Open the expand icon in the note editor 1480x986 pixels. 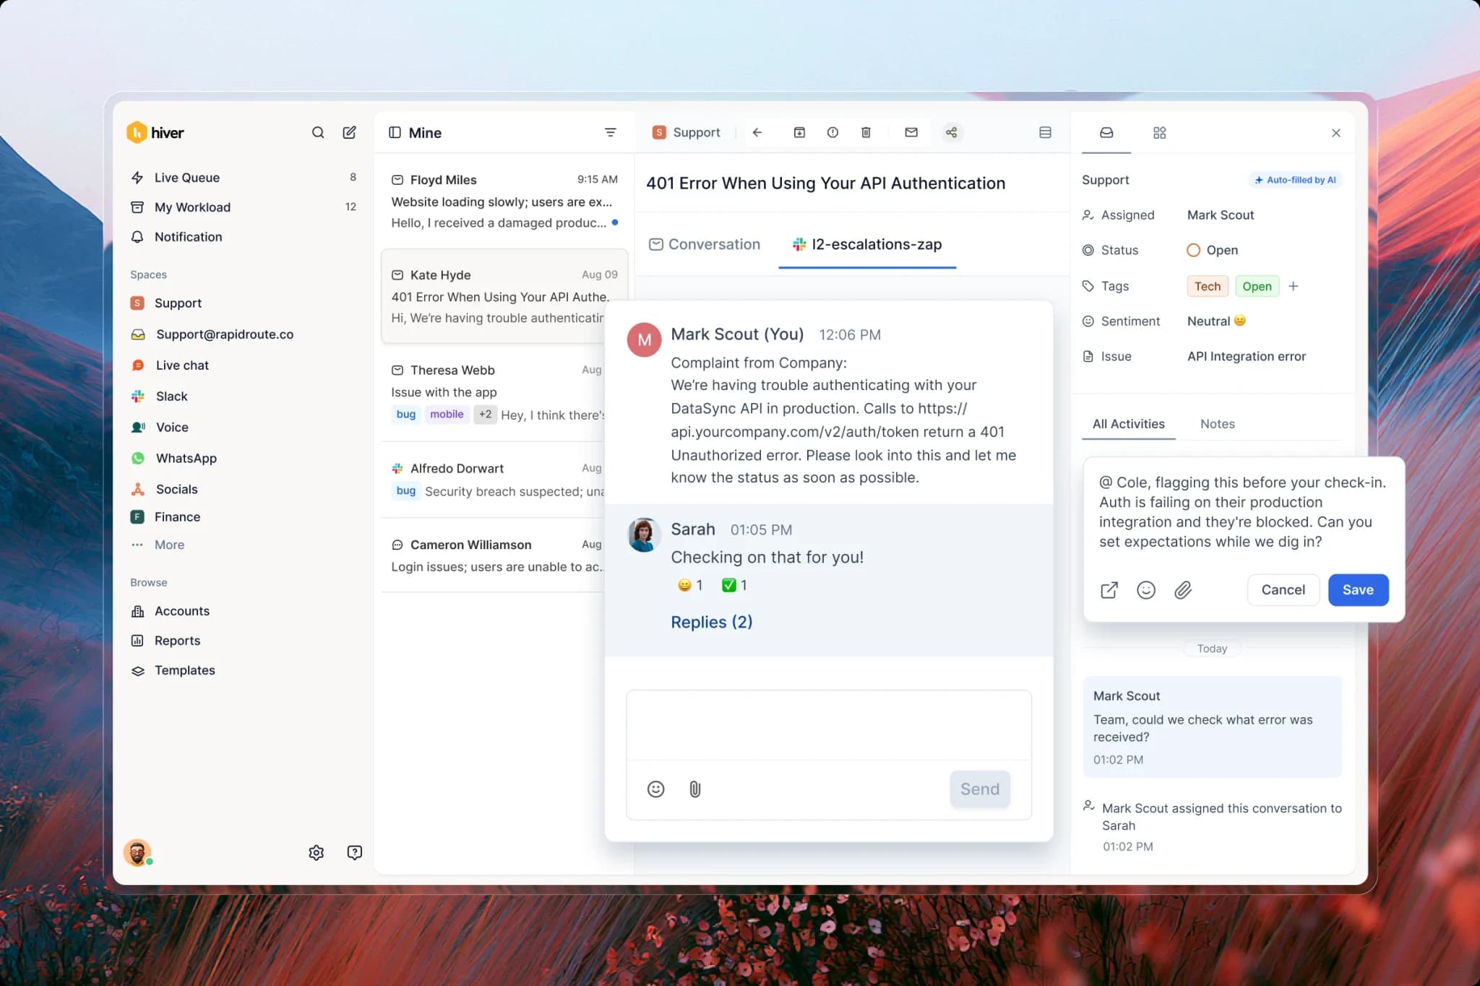pyautogui.click(x=1109, y=590)
